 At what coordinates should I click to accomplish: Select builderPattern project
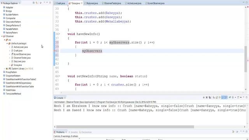tap(12, 15)
